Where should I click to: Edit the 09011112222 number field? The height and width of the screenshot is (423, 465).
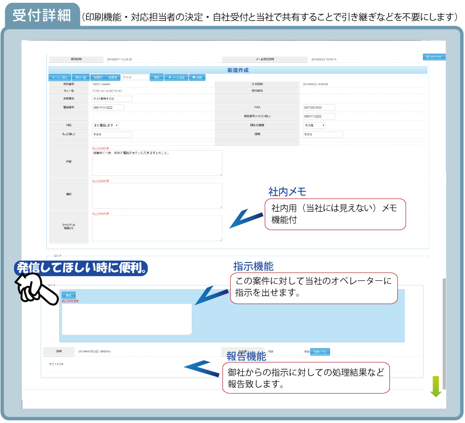point(319,117)
